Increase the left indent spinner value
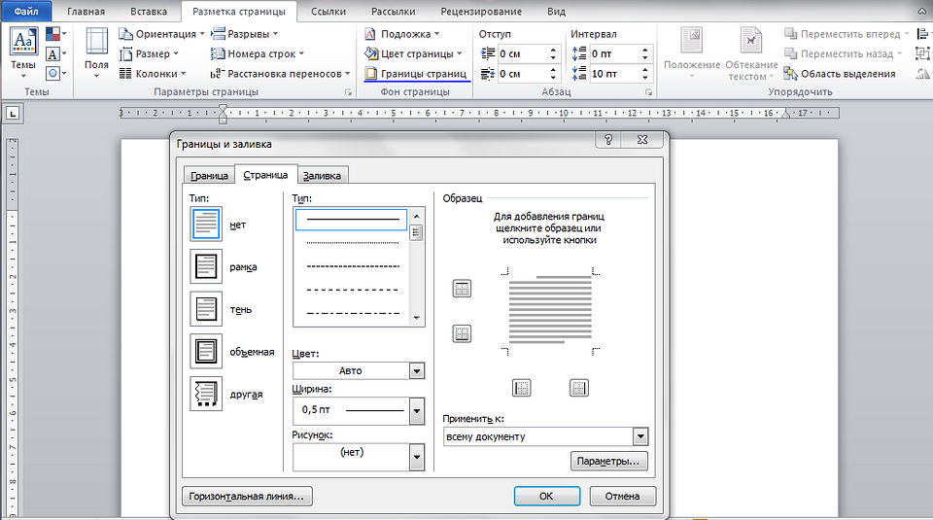Screen dimensions: 933x520 point(554,50)
